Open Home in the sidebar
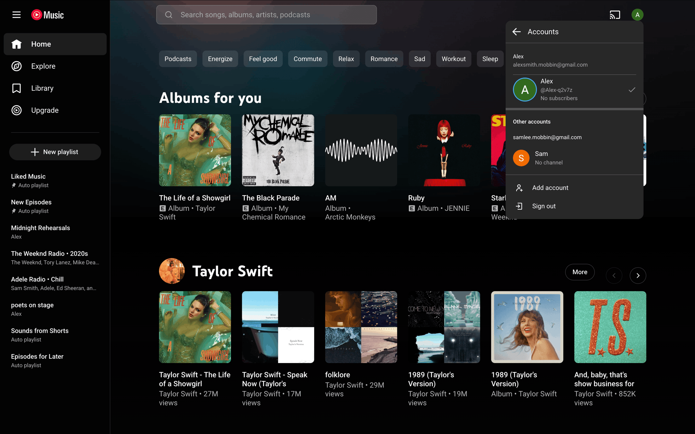Image resolution: width=695 pixels, height=434 pixels. tap(55, 44)
